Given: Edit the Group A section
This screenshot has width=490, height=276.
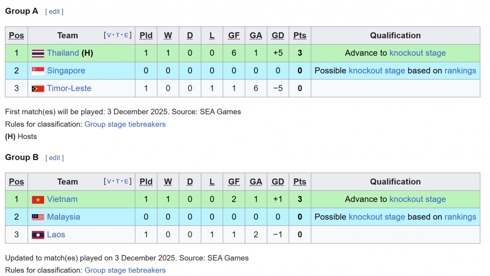Looking at the screenshot, I should pos(54,12).
